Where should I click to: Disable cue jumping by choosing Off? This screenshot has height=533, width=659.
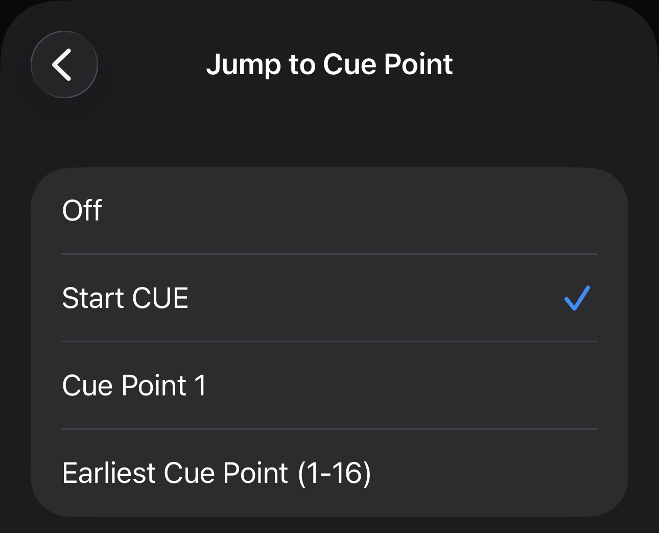329,210
